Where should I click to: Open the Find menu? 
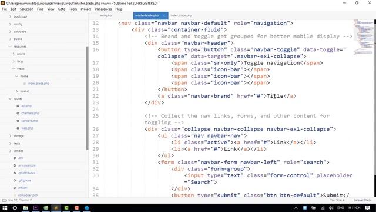(41, 9)
